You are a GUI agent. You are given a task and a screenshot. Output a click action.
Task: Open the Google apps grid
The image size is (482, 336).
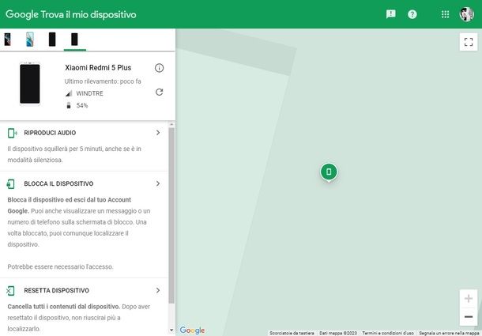(445, 14)
